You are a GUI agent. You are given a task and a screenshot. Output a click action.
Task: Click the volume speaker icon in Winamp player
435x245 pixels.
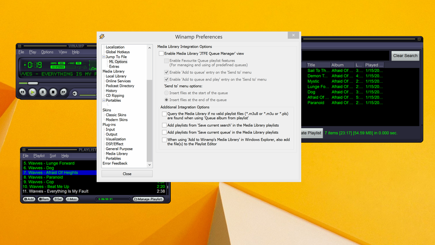pos(74,93)
